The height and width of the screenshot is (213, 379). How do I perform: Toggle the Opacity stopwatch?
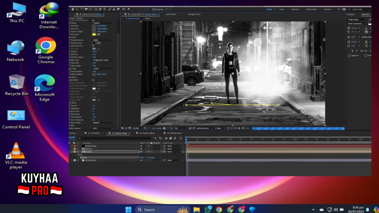(x=70, y=51)
